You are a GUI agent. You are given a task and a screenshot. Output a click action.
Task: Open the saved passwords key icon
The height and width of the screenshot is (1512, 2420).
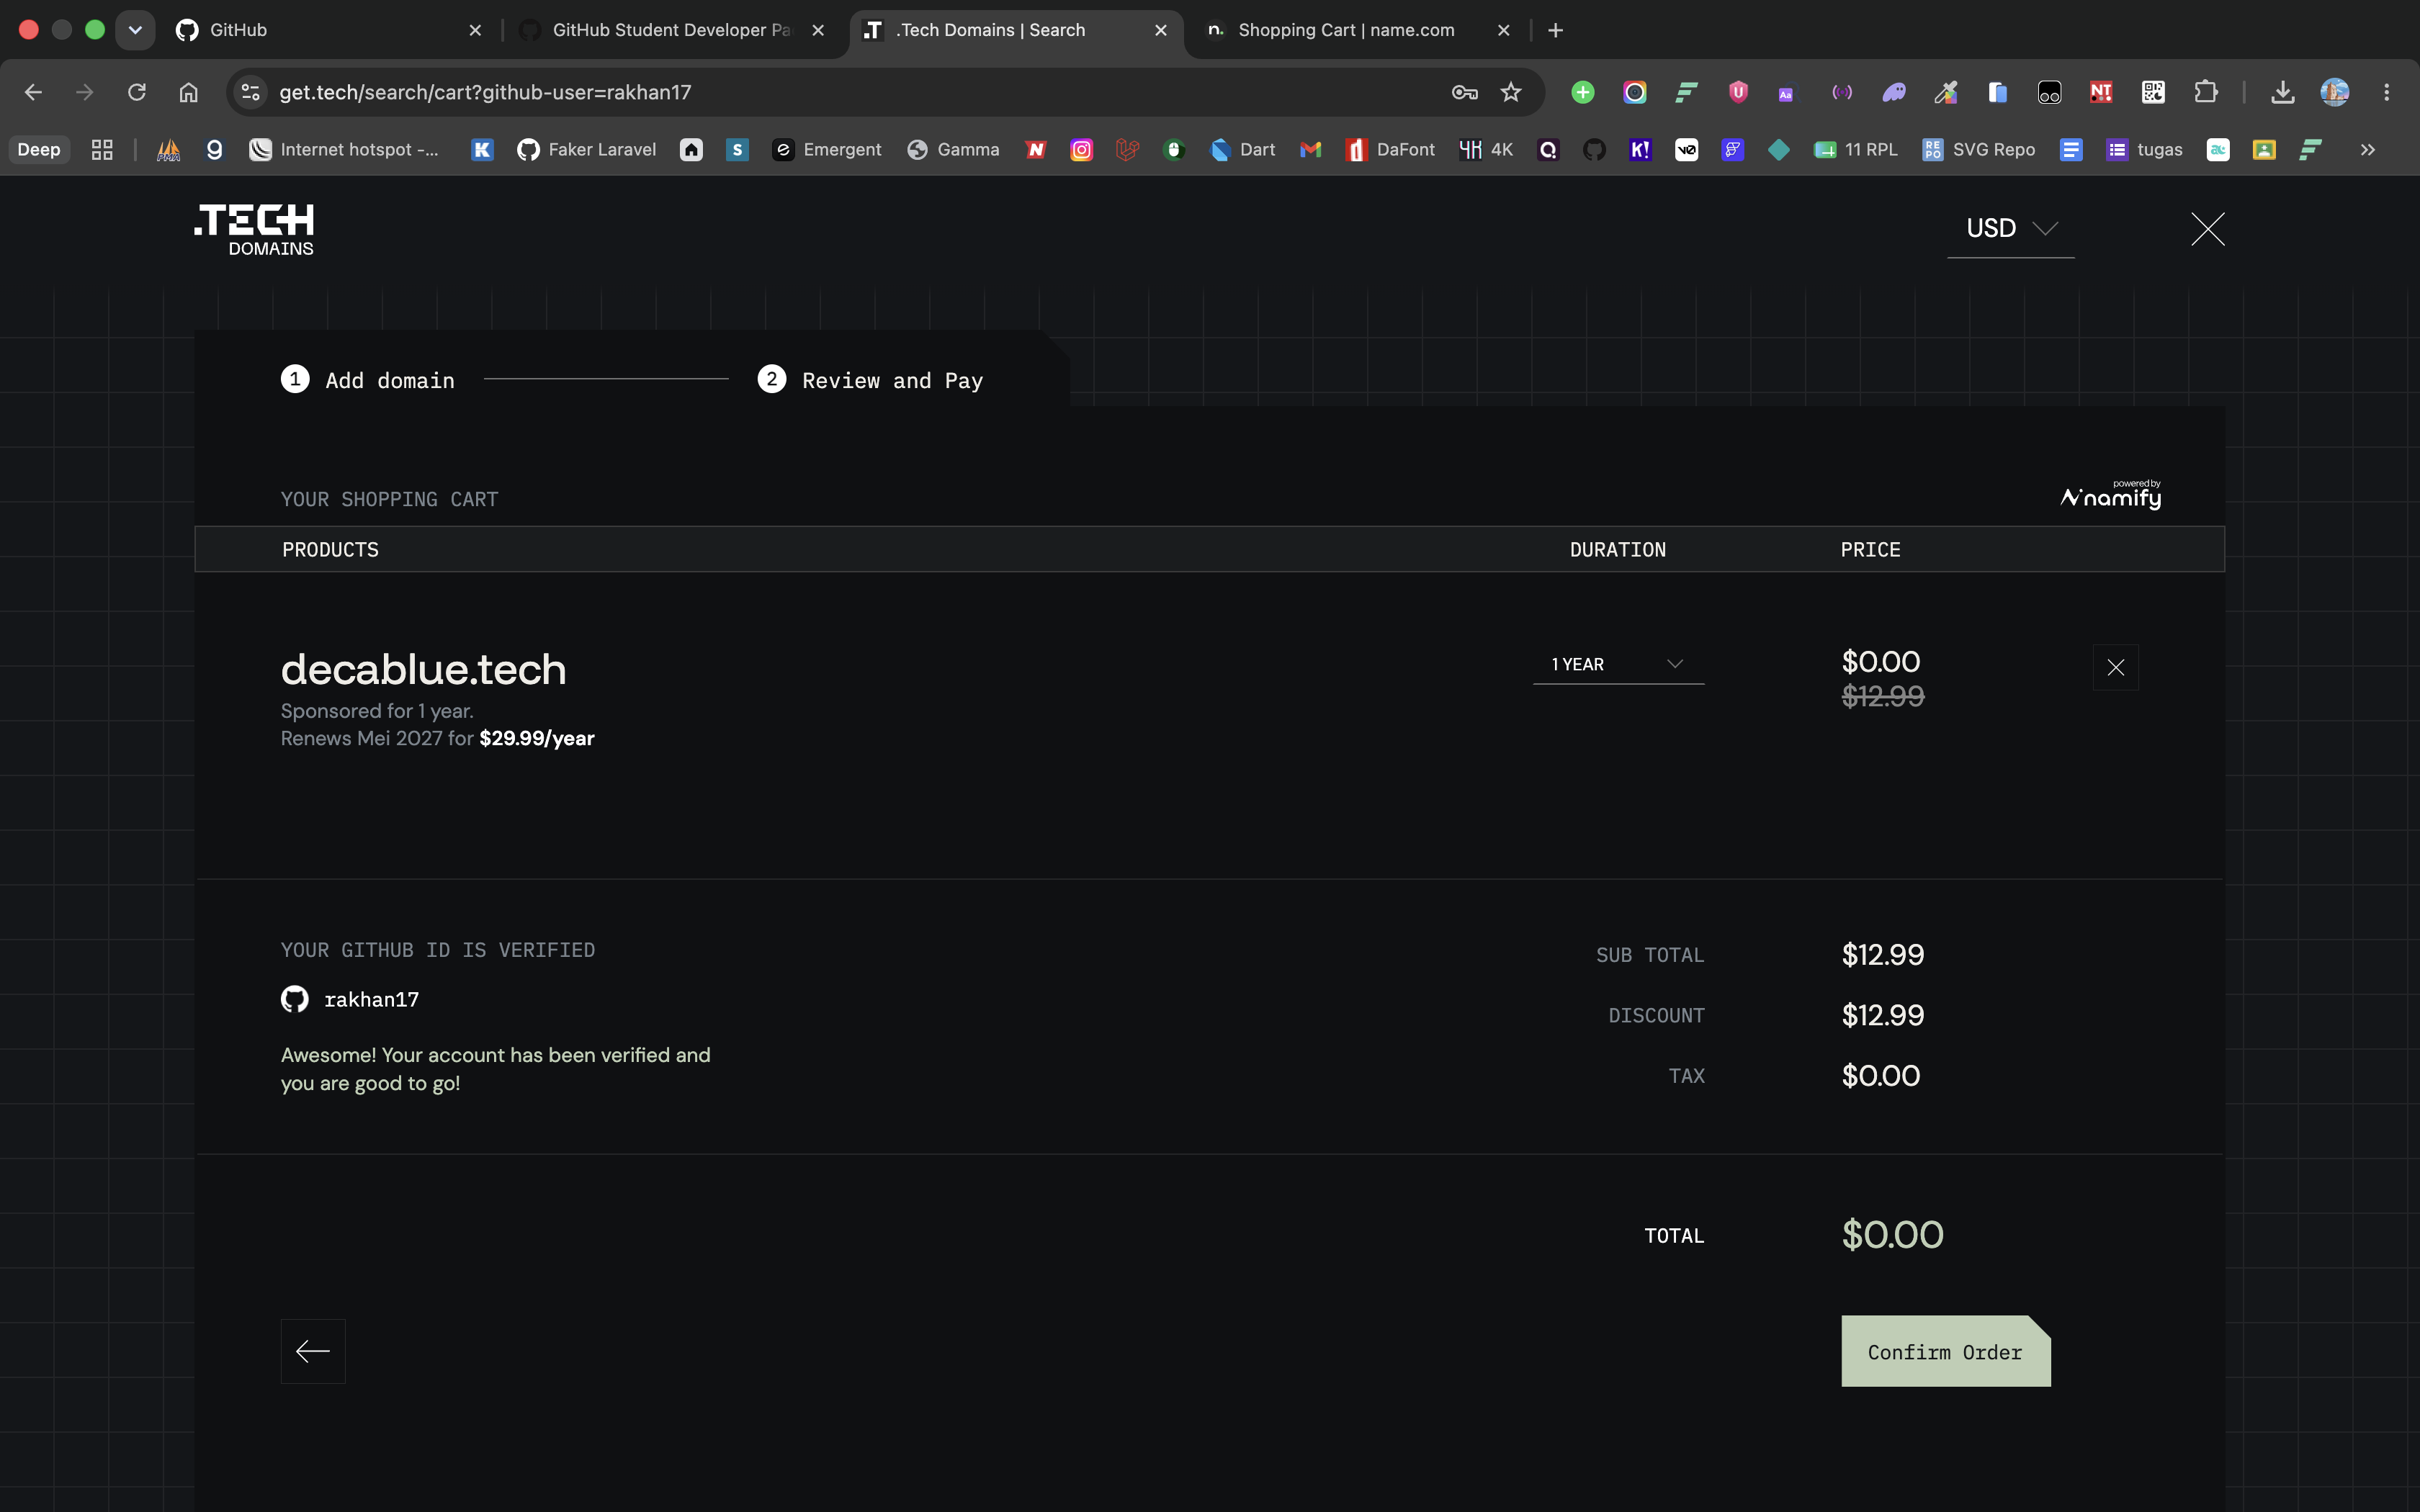pyautogui.click(x=1464, y=92)
